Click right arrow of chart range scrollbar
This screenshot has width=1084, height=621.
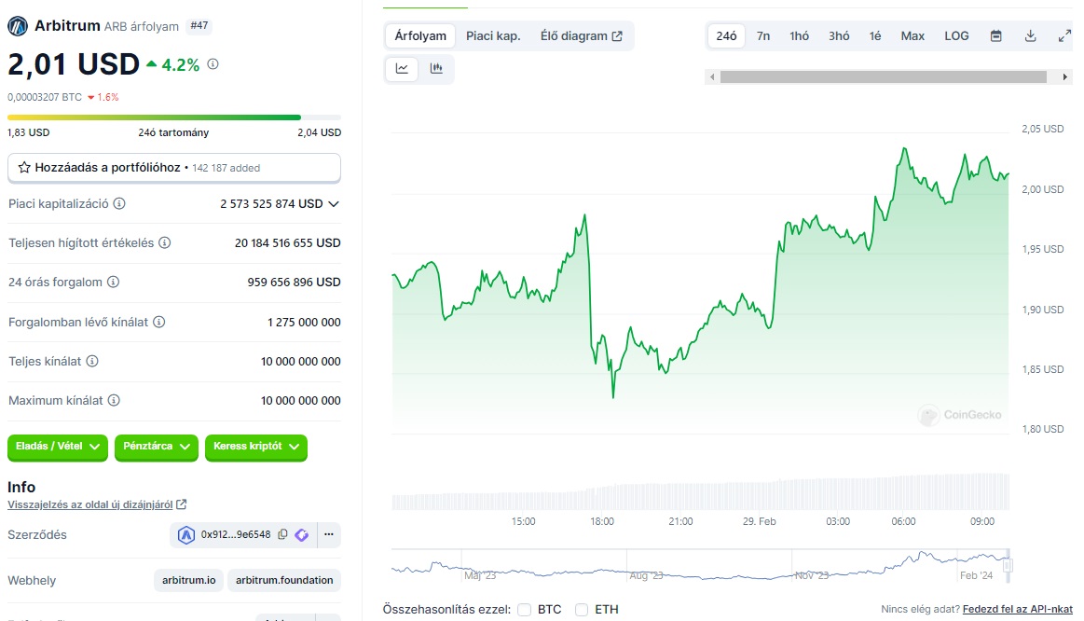pyautogui.click(x=1064, y=76)
